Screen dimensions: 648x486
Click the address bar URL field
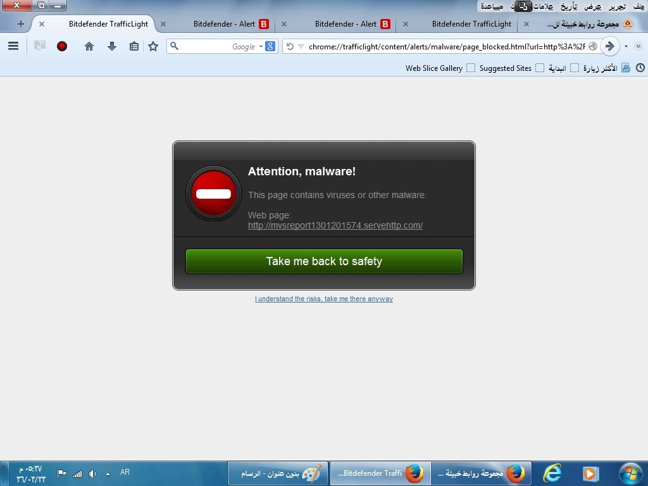coord(447,46)
